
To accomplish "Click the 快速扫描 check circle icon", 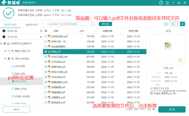I will click(x=4, y=31).
